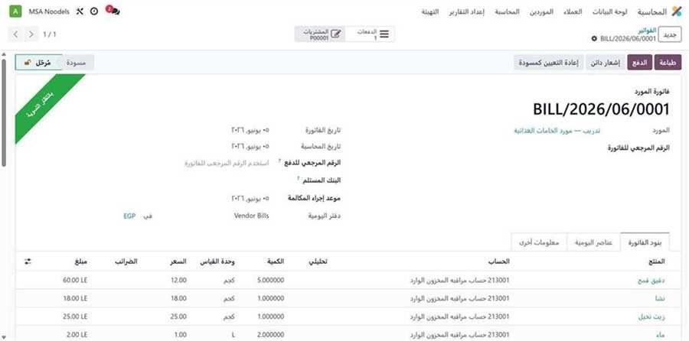Open الفواتير breadcrumb link
The width and height of the screenshot is (689, 341).
(647, 31)
